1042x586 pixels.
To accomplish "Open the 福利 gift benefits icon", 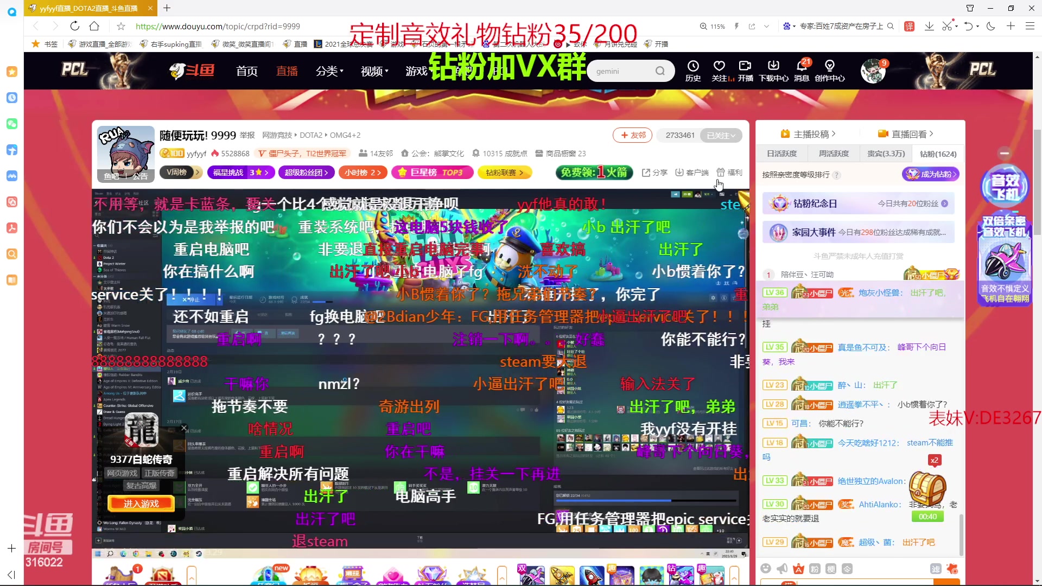I will pos(729,173).
